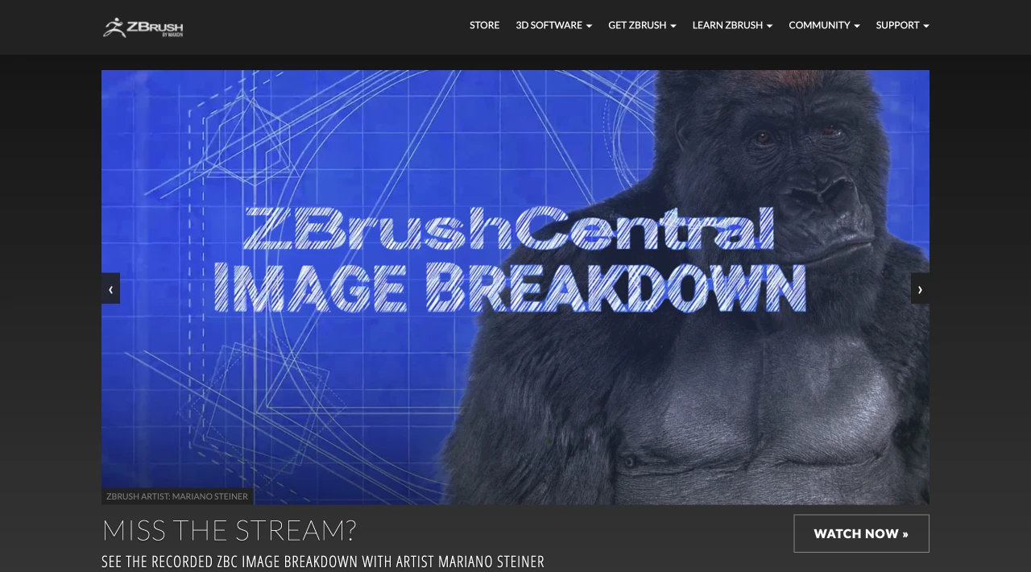Expand the COMMUNITY dropdown menu

pyautogui.click(x=824, y=26)
